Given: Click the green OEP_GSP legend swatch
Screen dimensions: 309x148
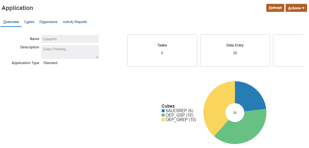Looking at the screenshot, I should (x=163, y=115).
